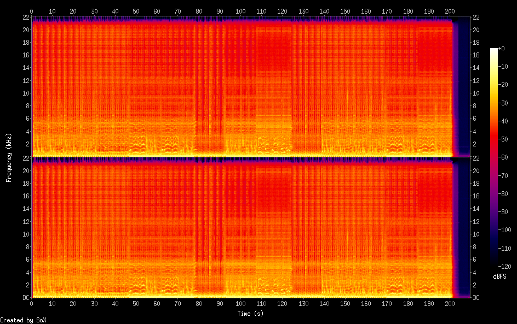Image resolution: width=517 pixels, height=324 pixels.
Task: Click the dark silent region ending the lower channel
Action: tap(463, 228)
